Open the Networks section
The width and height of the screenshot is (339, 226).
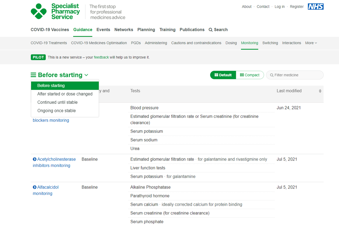tap(124, 30)
